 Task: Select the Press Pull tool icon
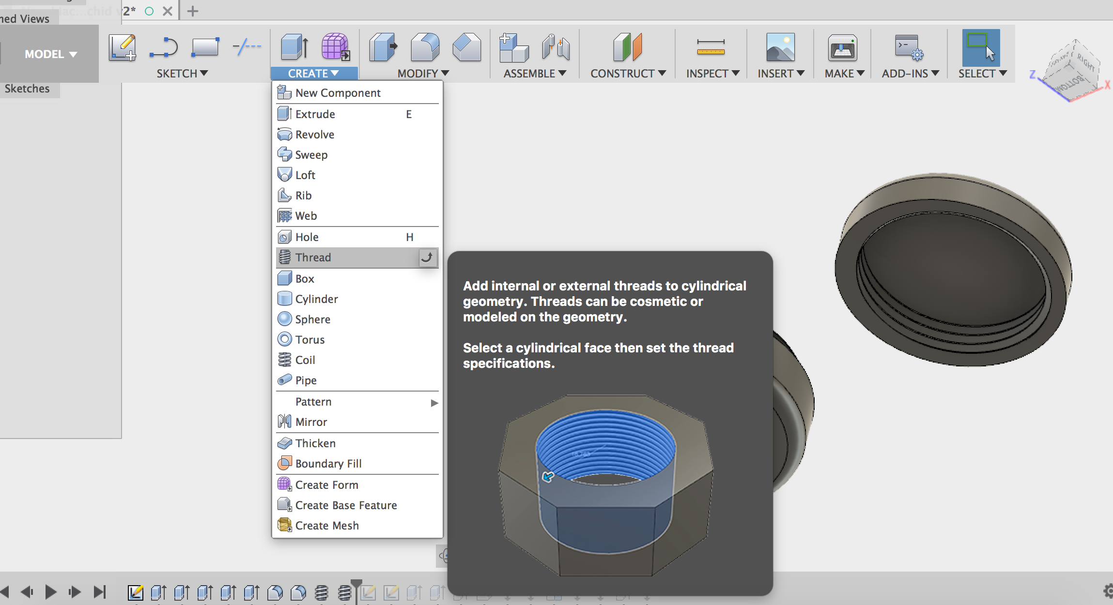click(x=383, y=47)
